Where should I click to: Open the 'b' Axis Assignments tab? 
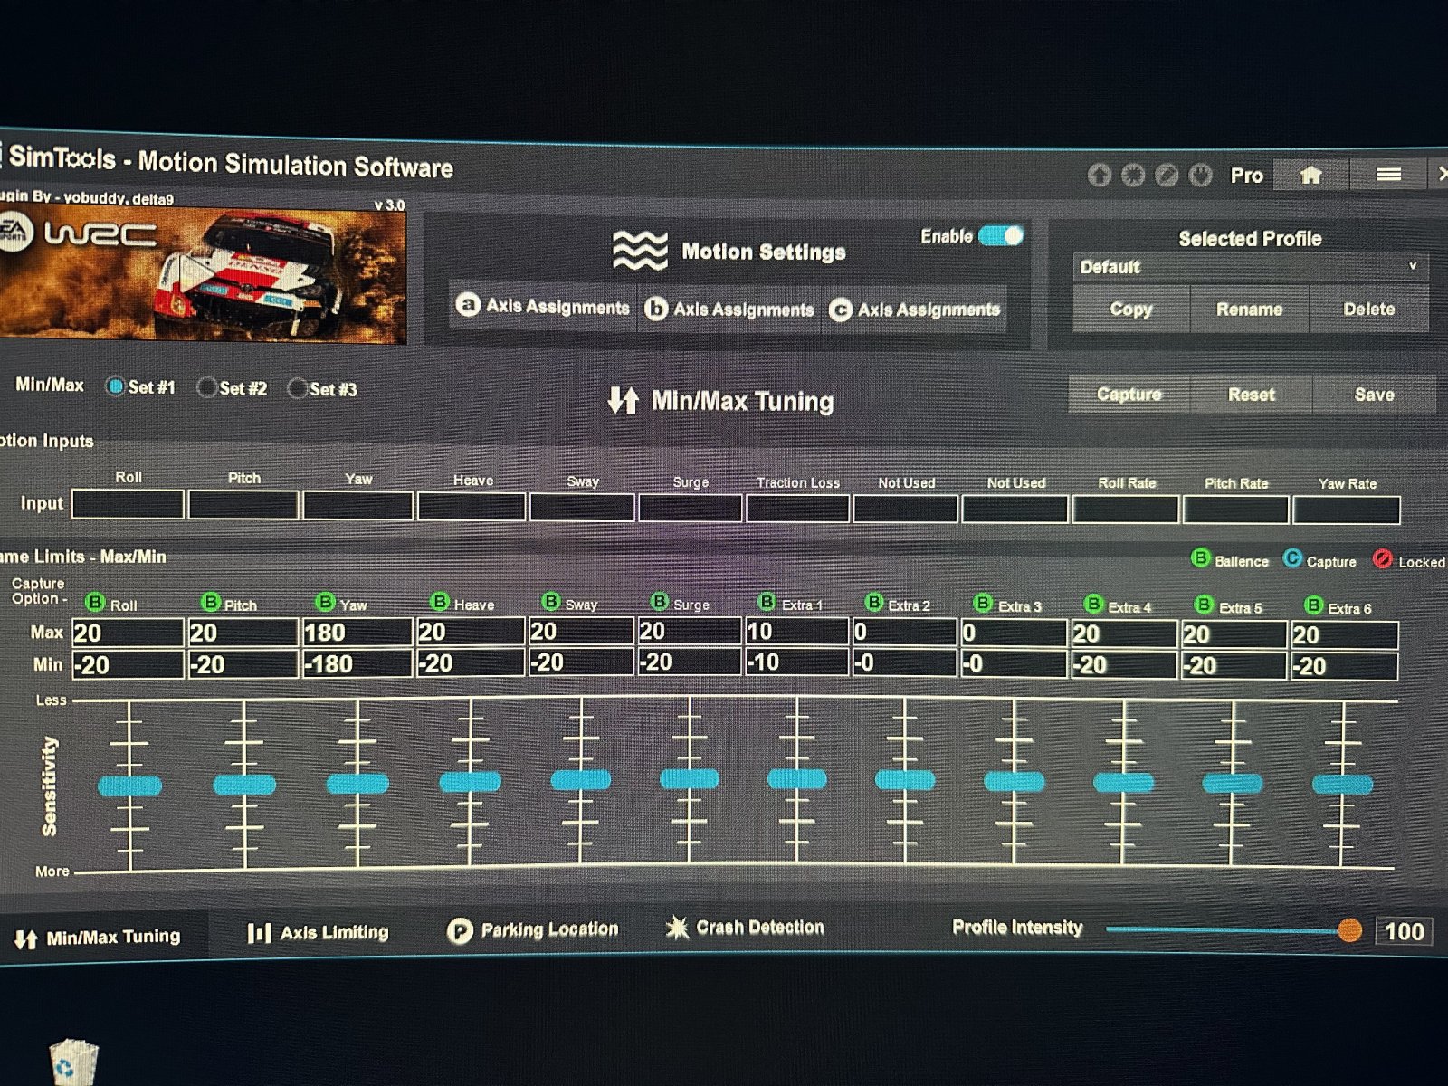click(729, 310)
